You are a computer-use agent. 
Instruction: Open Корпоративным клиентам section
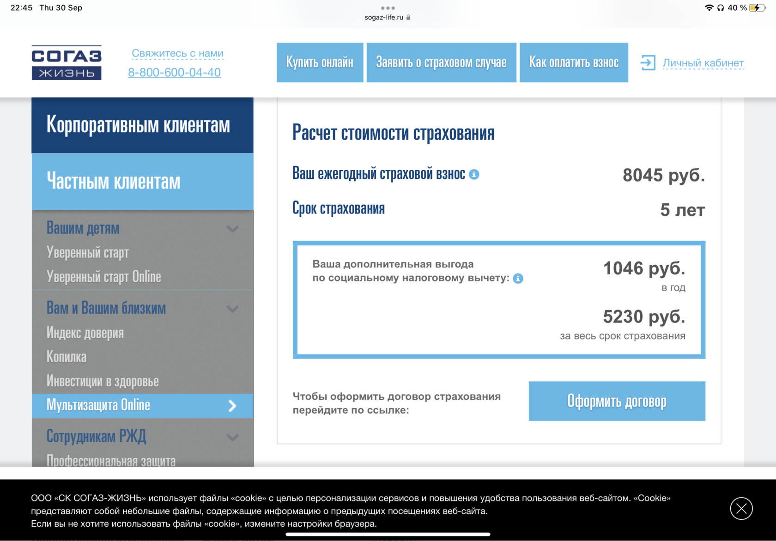point(142,125)
